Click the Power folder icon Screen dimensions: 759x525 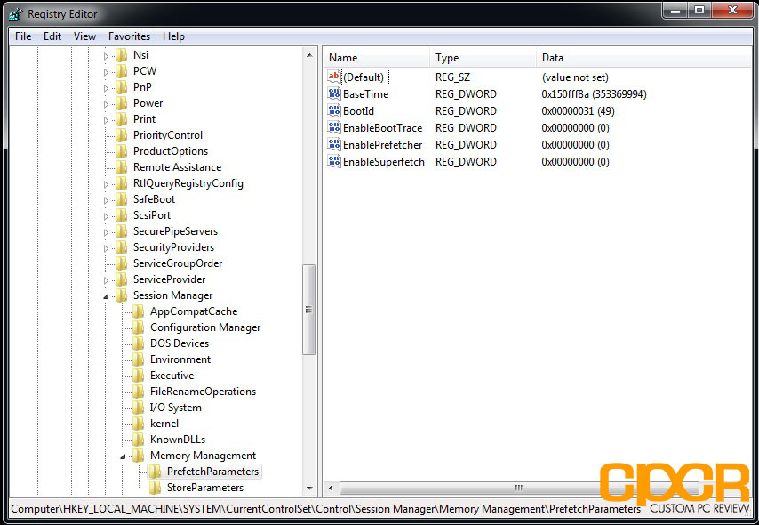(x=121, y=103)
